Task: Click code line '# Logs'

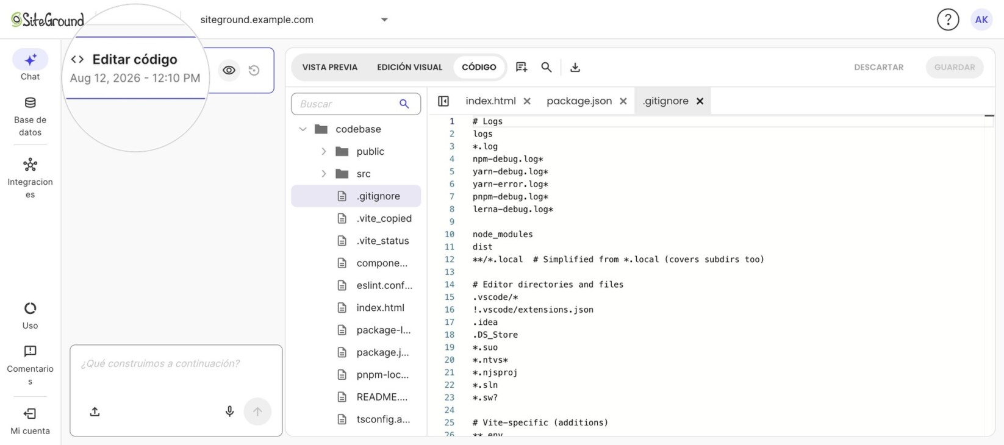Action: [x=487, y=121]
